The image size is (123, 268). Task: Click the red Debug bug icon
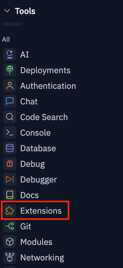[x=10, y=164]
